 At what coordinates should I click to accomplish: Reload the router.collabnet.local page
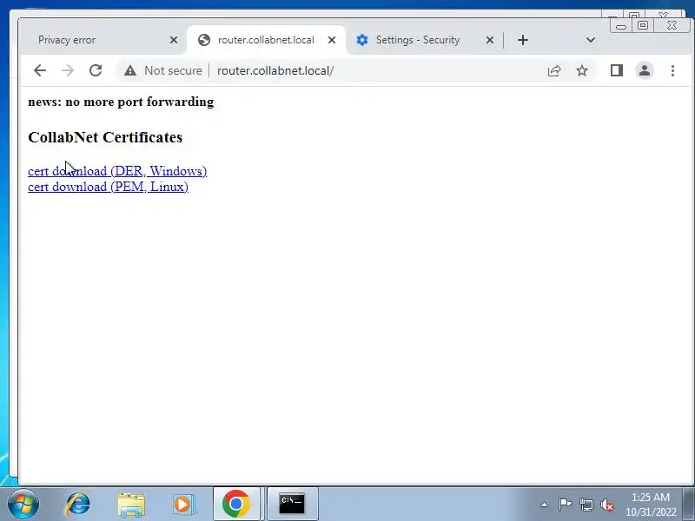pyautogui.click(x=96, y=70)
